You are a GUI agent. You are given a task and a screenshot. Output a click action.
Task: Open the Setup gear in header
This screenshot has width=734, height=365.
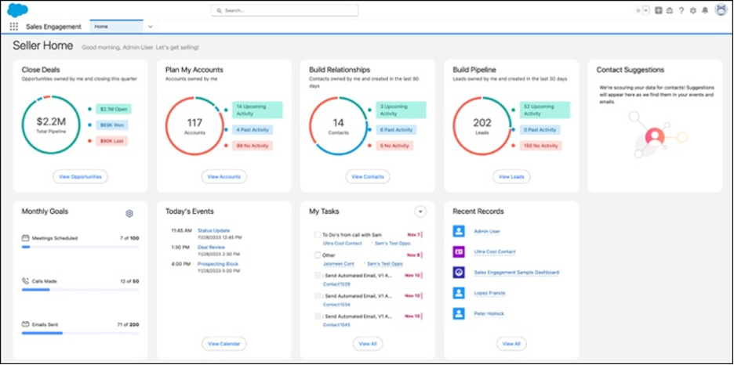click(692, 10)
